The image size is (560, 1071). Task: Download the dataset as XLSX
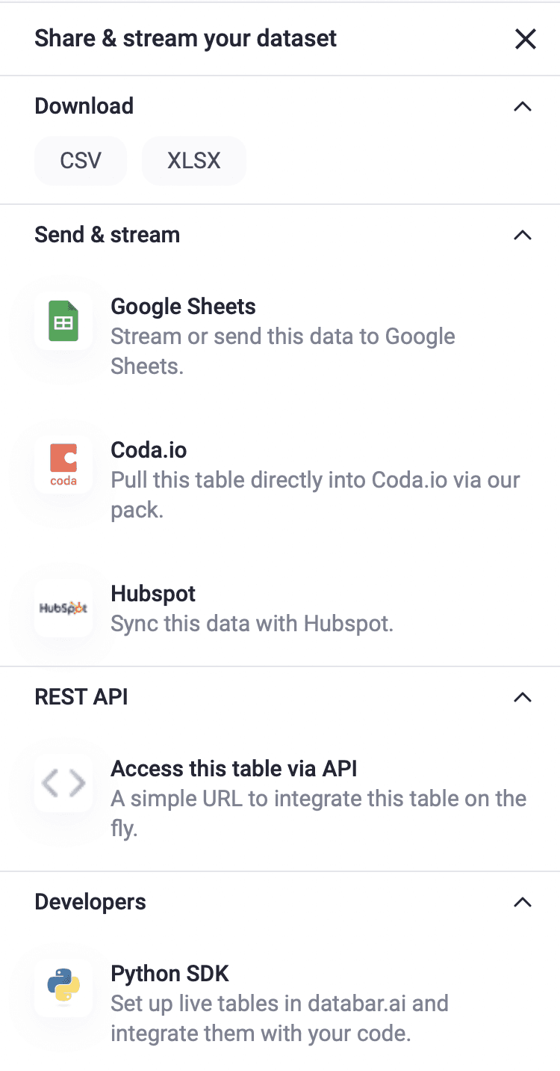(x=193, y=161)
